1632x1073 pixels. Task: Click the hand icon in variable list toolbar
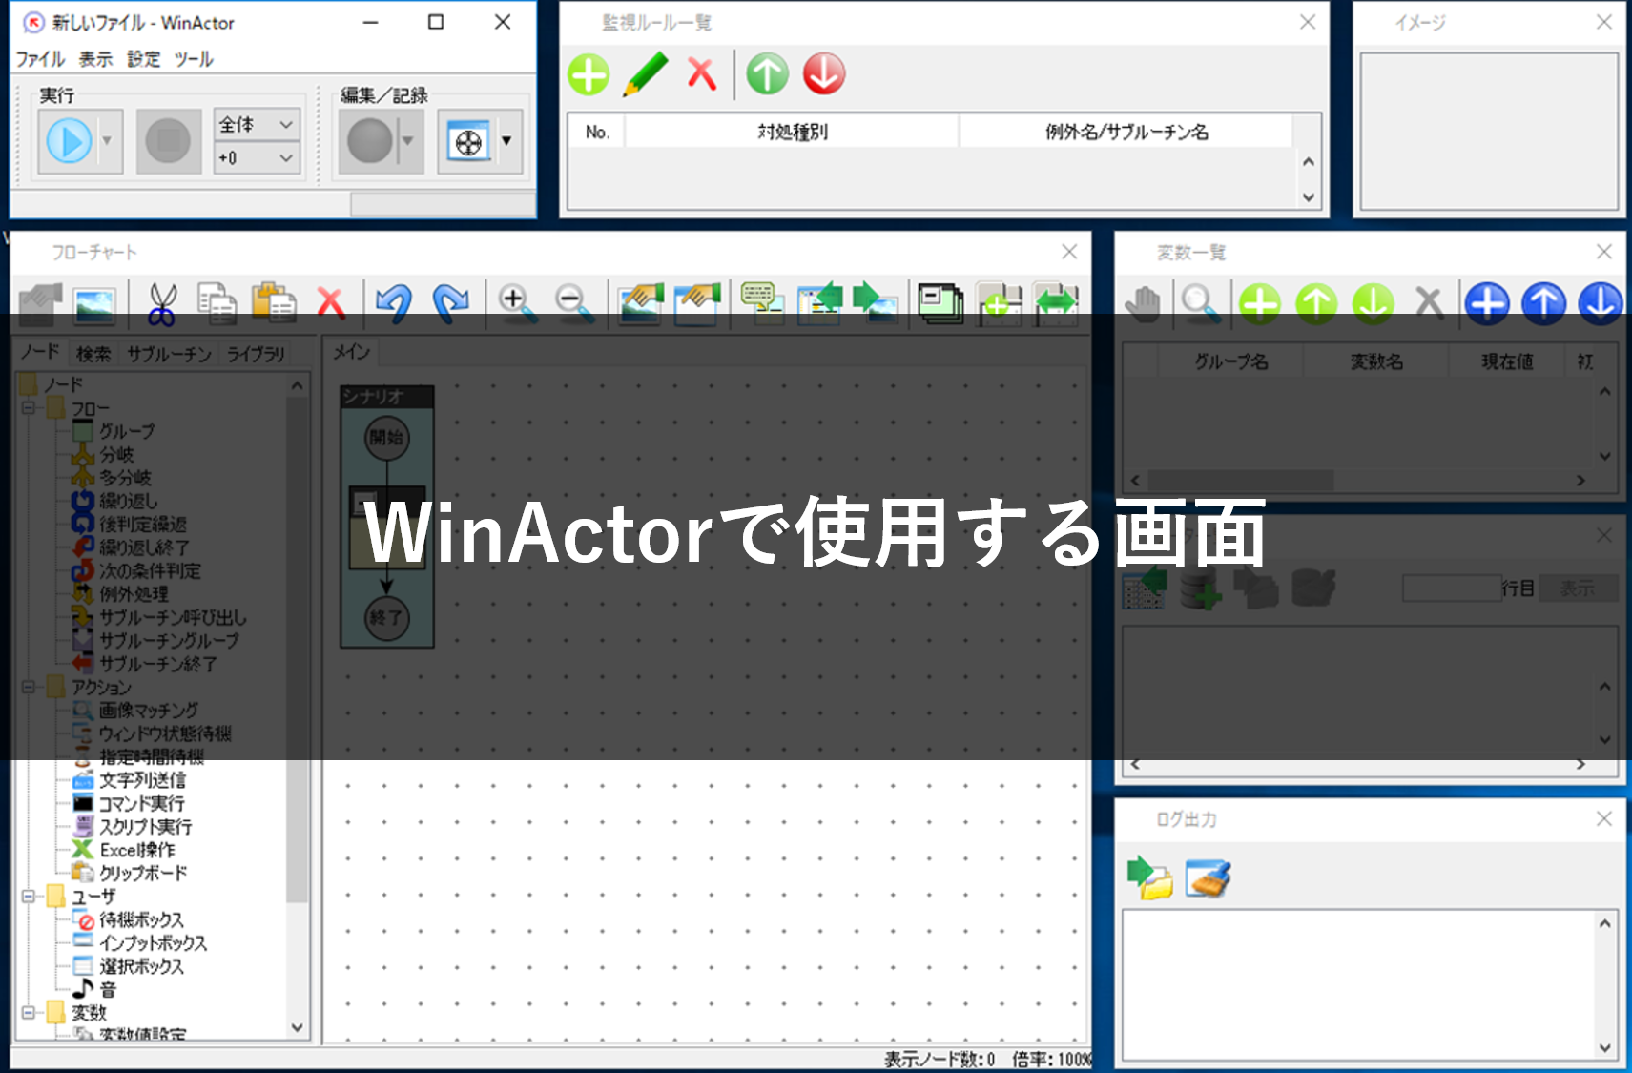point(1142,303)
